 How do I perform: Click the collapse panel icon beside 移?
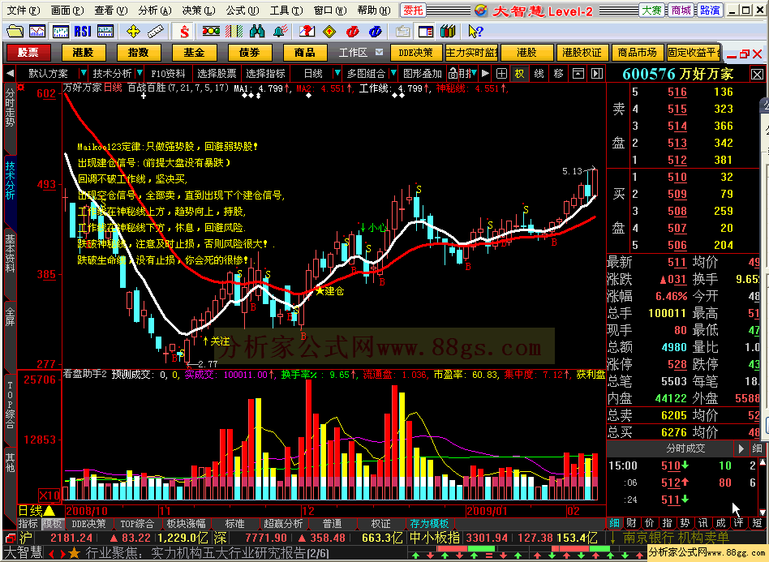(578, 74)
